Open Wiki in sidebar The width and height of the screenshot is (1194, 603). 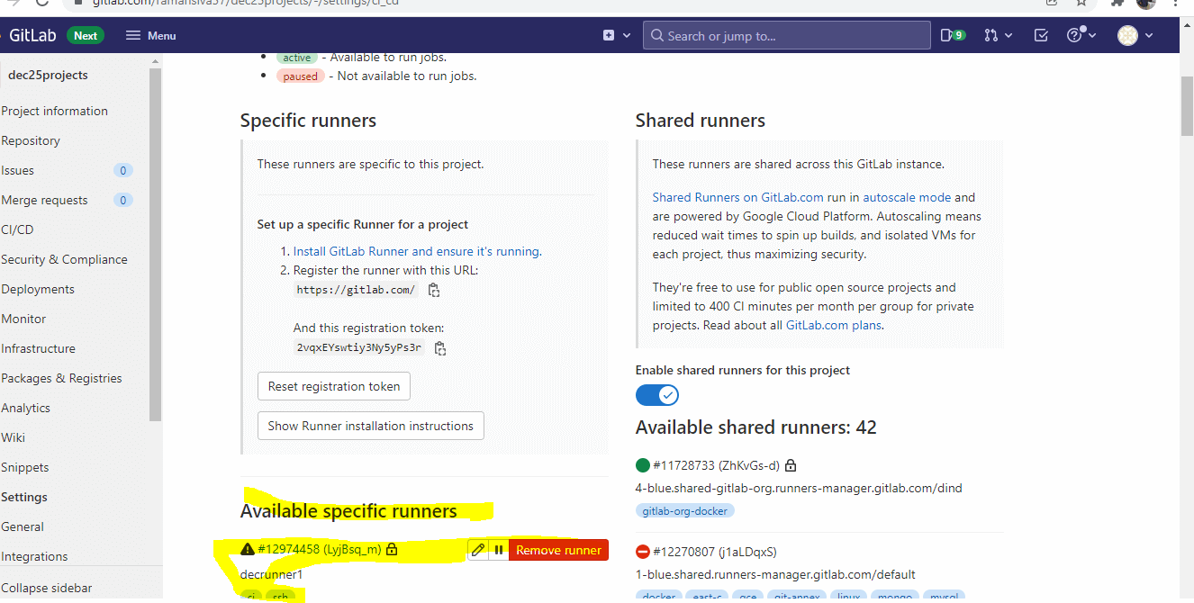14,437
